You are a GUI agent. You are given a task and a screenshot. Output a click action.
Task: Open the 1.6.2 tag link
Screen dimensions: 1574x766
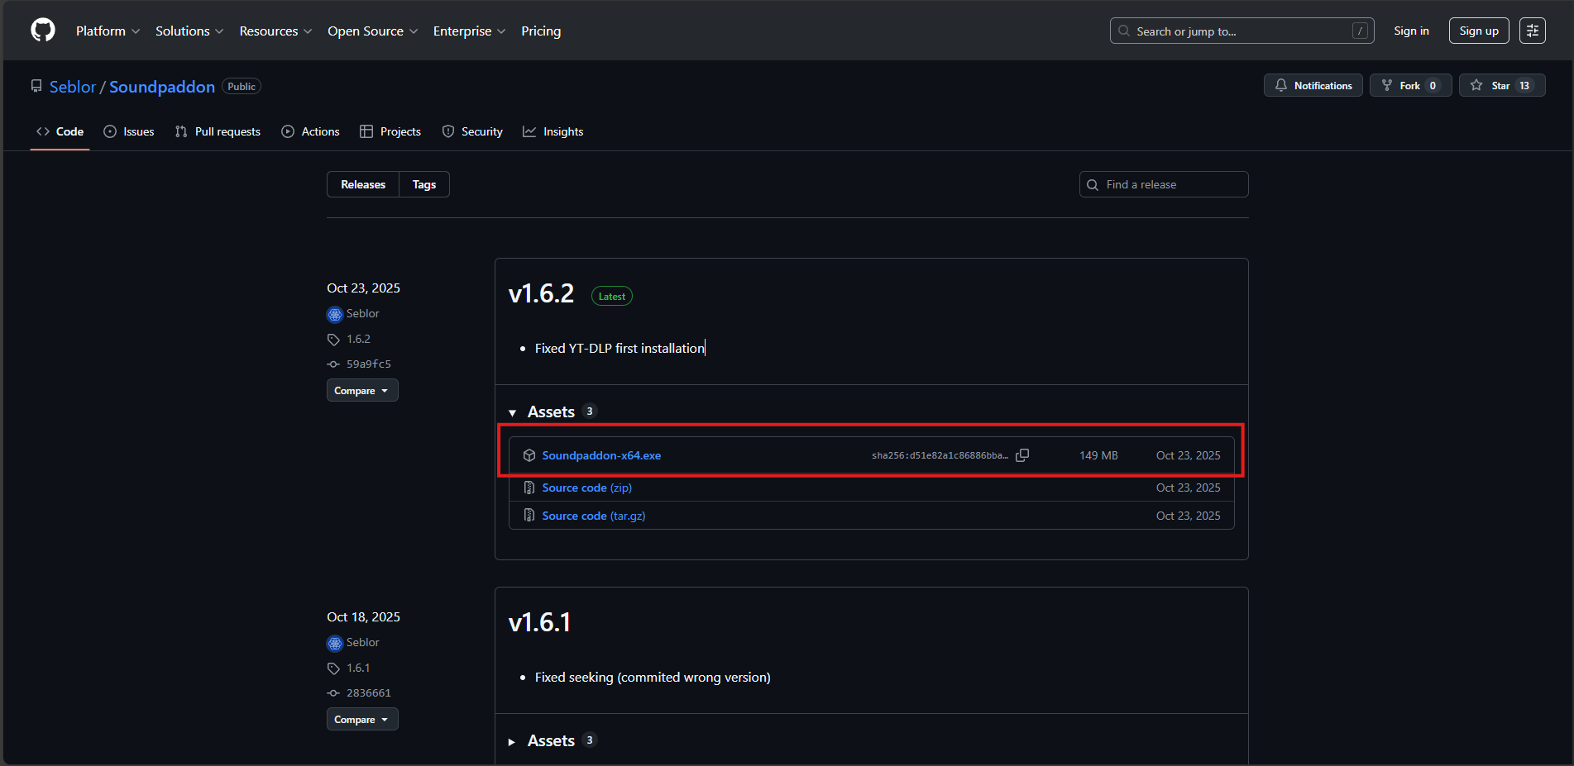pyautogui.click(x=358, y=339)
